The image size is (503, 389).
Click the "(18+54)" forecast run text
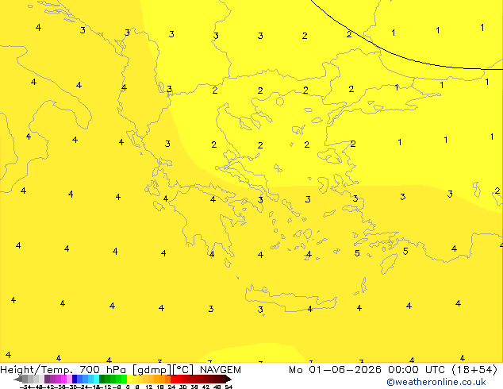[x=474, y=370]
